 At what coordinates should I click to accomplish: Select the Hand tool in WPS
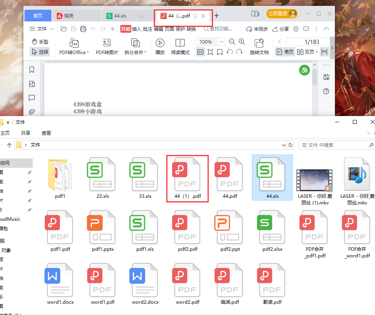40,42
